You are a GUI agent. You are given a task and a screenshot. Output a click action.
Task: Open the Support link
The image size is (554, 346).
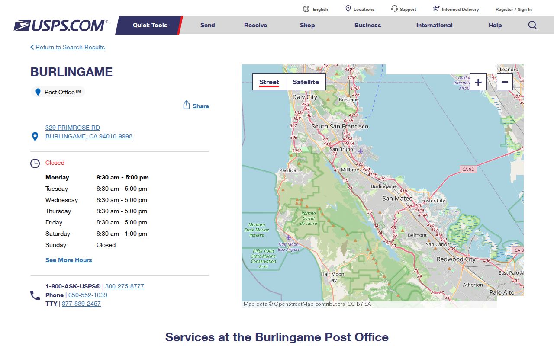pos(408,9)
